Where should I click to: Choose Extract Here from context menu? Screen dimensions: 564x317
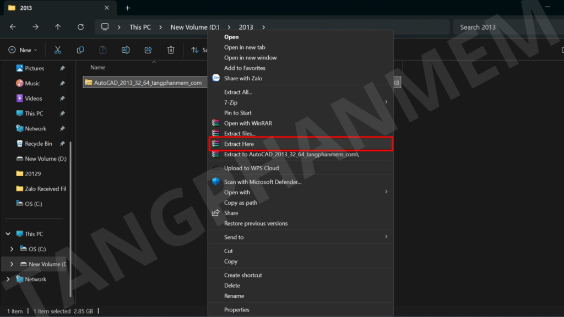click(239, 144)
